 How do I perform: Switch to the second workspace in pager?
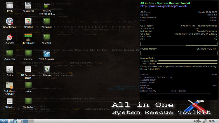click(x=31, y=121)
